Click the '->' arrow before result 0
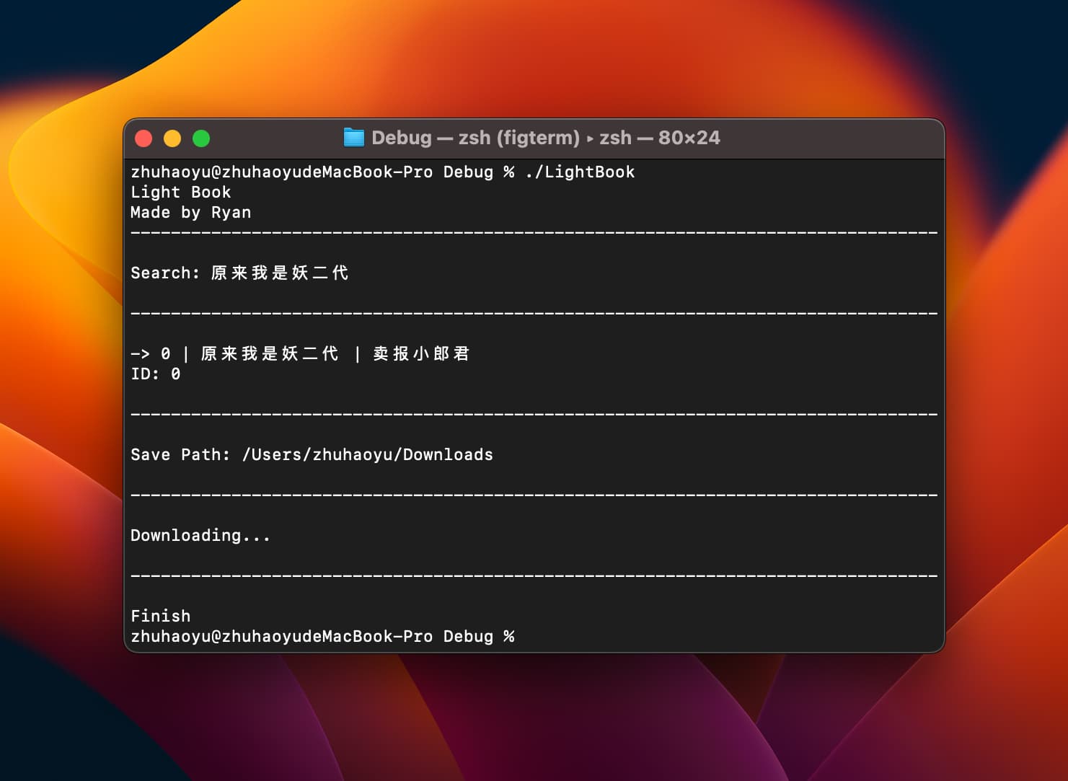 tap(140, 354)
